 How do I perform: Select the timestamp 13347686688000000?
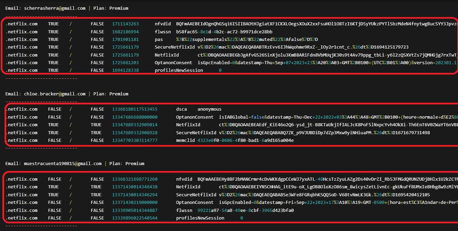135,117
